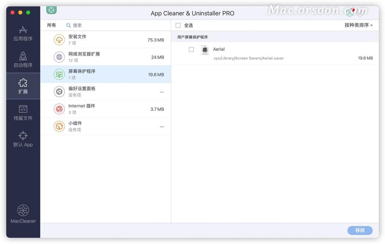Click the green app icon in the toolbar
385x244 pixels.
(51, 10)
